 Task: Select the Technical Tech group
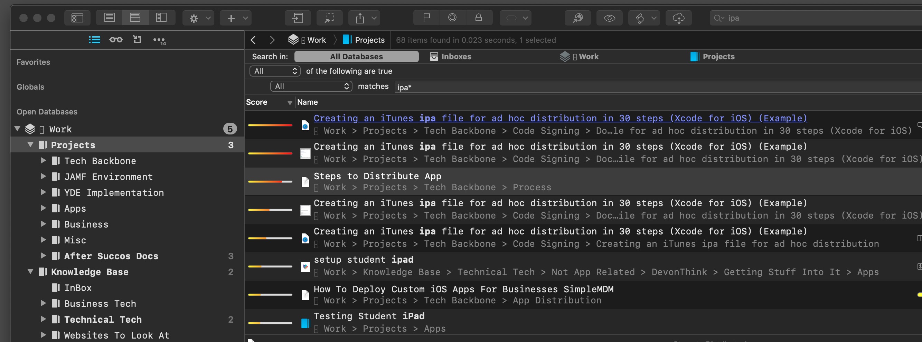coord(128,319)
